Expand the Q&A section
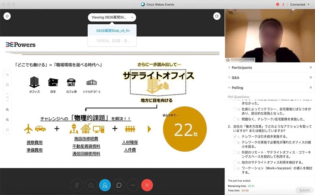 click(x=235, y=78)
